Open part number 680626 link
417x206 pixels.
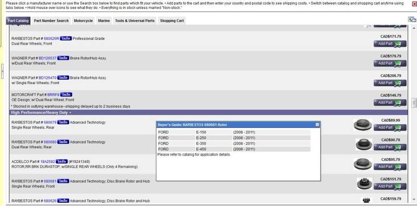pyautogui.click(x=50, y=201)
